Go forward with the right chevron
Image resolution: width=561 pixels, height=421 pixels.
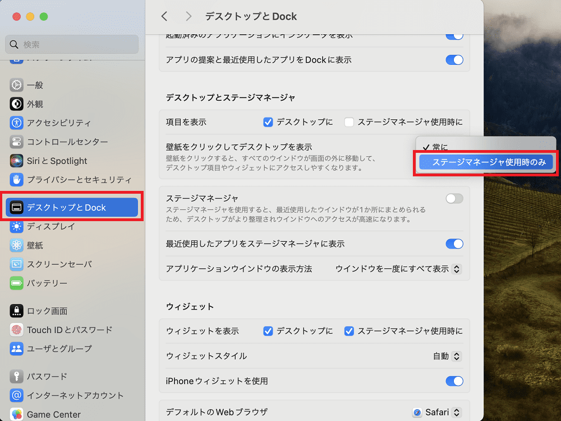188,16
